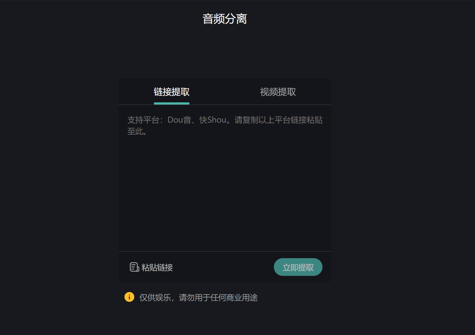Viewport: 475px width, 335px height.
Task: Select the paste-link clipboard symbol
Action: point(134,267)
